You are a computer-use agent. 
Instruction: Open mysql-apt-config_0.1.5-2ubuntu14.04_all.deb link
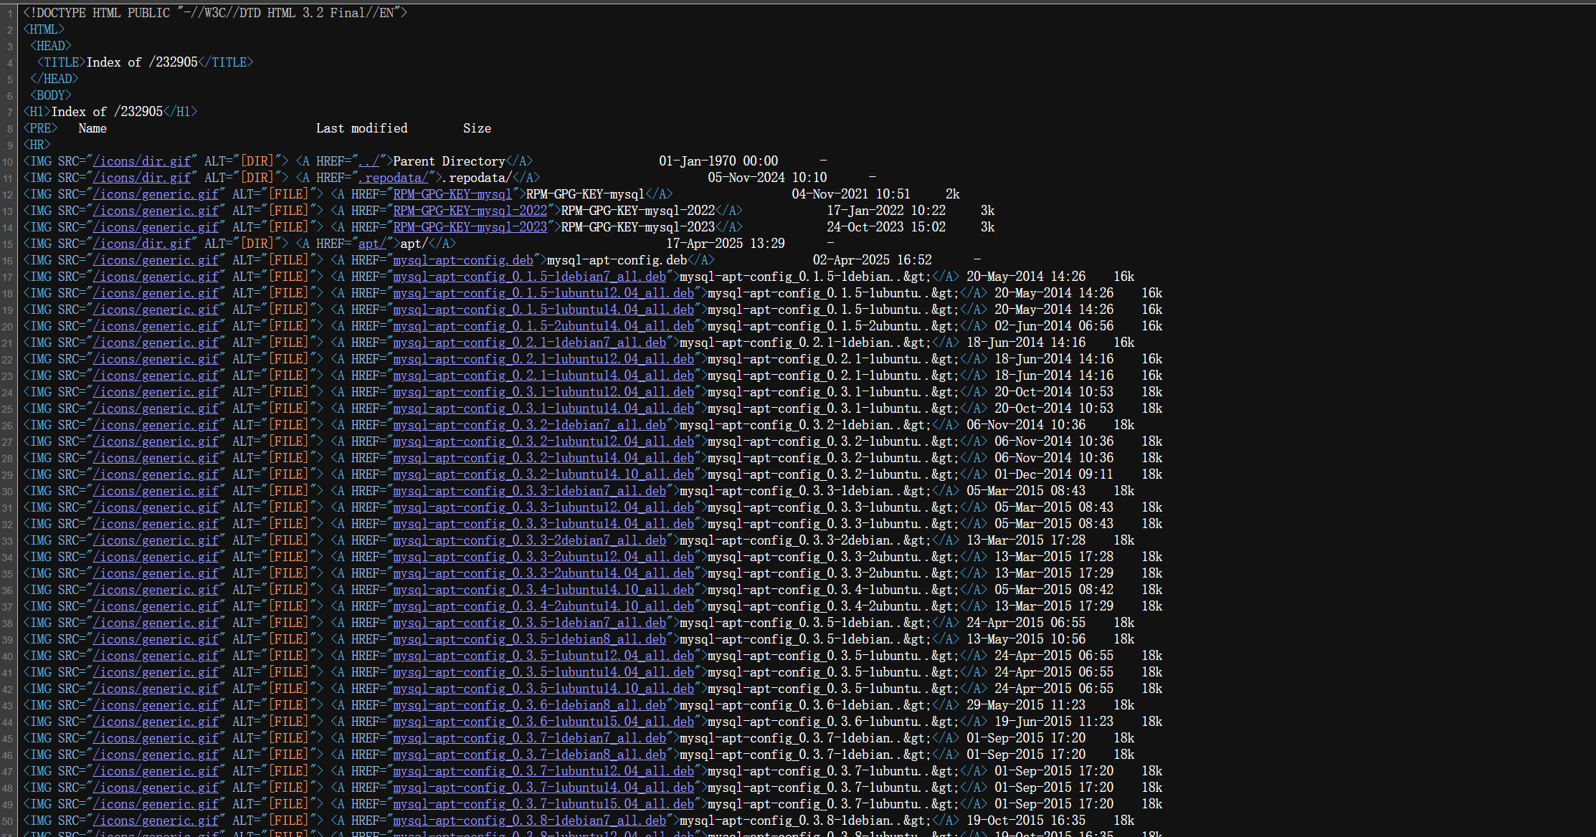[543, 326]
